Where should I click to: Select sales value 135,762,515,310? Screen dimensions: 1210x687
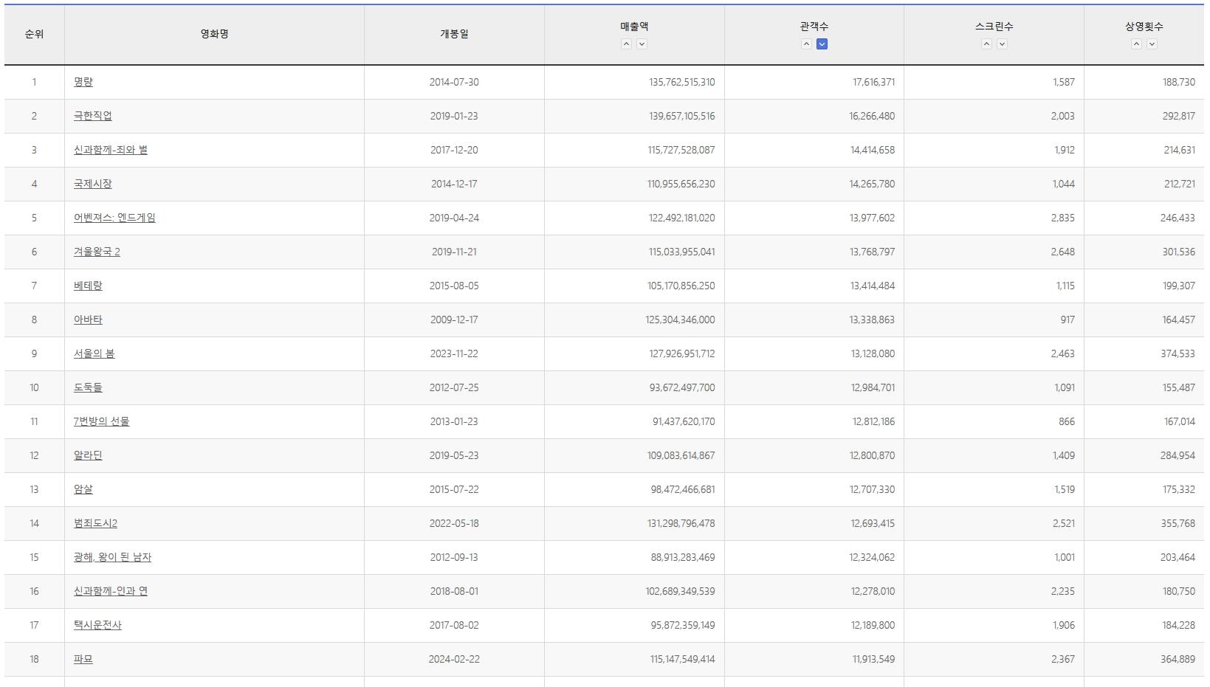pos(682,82)
